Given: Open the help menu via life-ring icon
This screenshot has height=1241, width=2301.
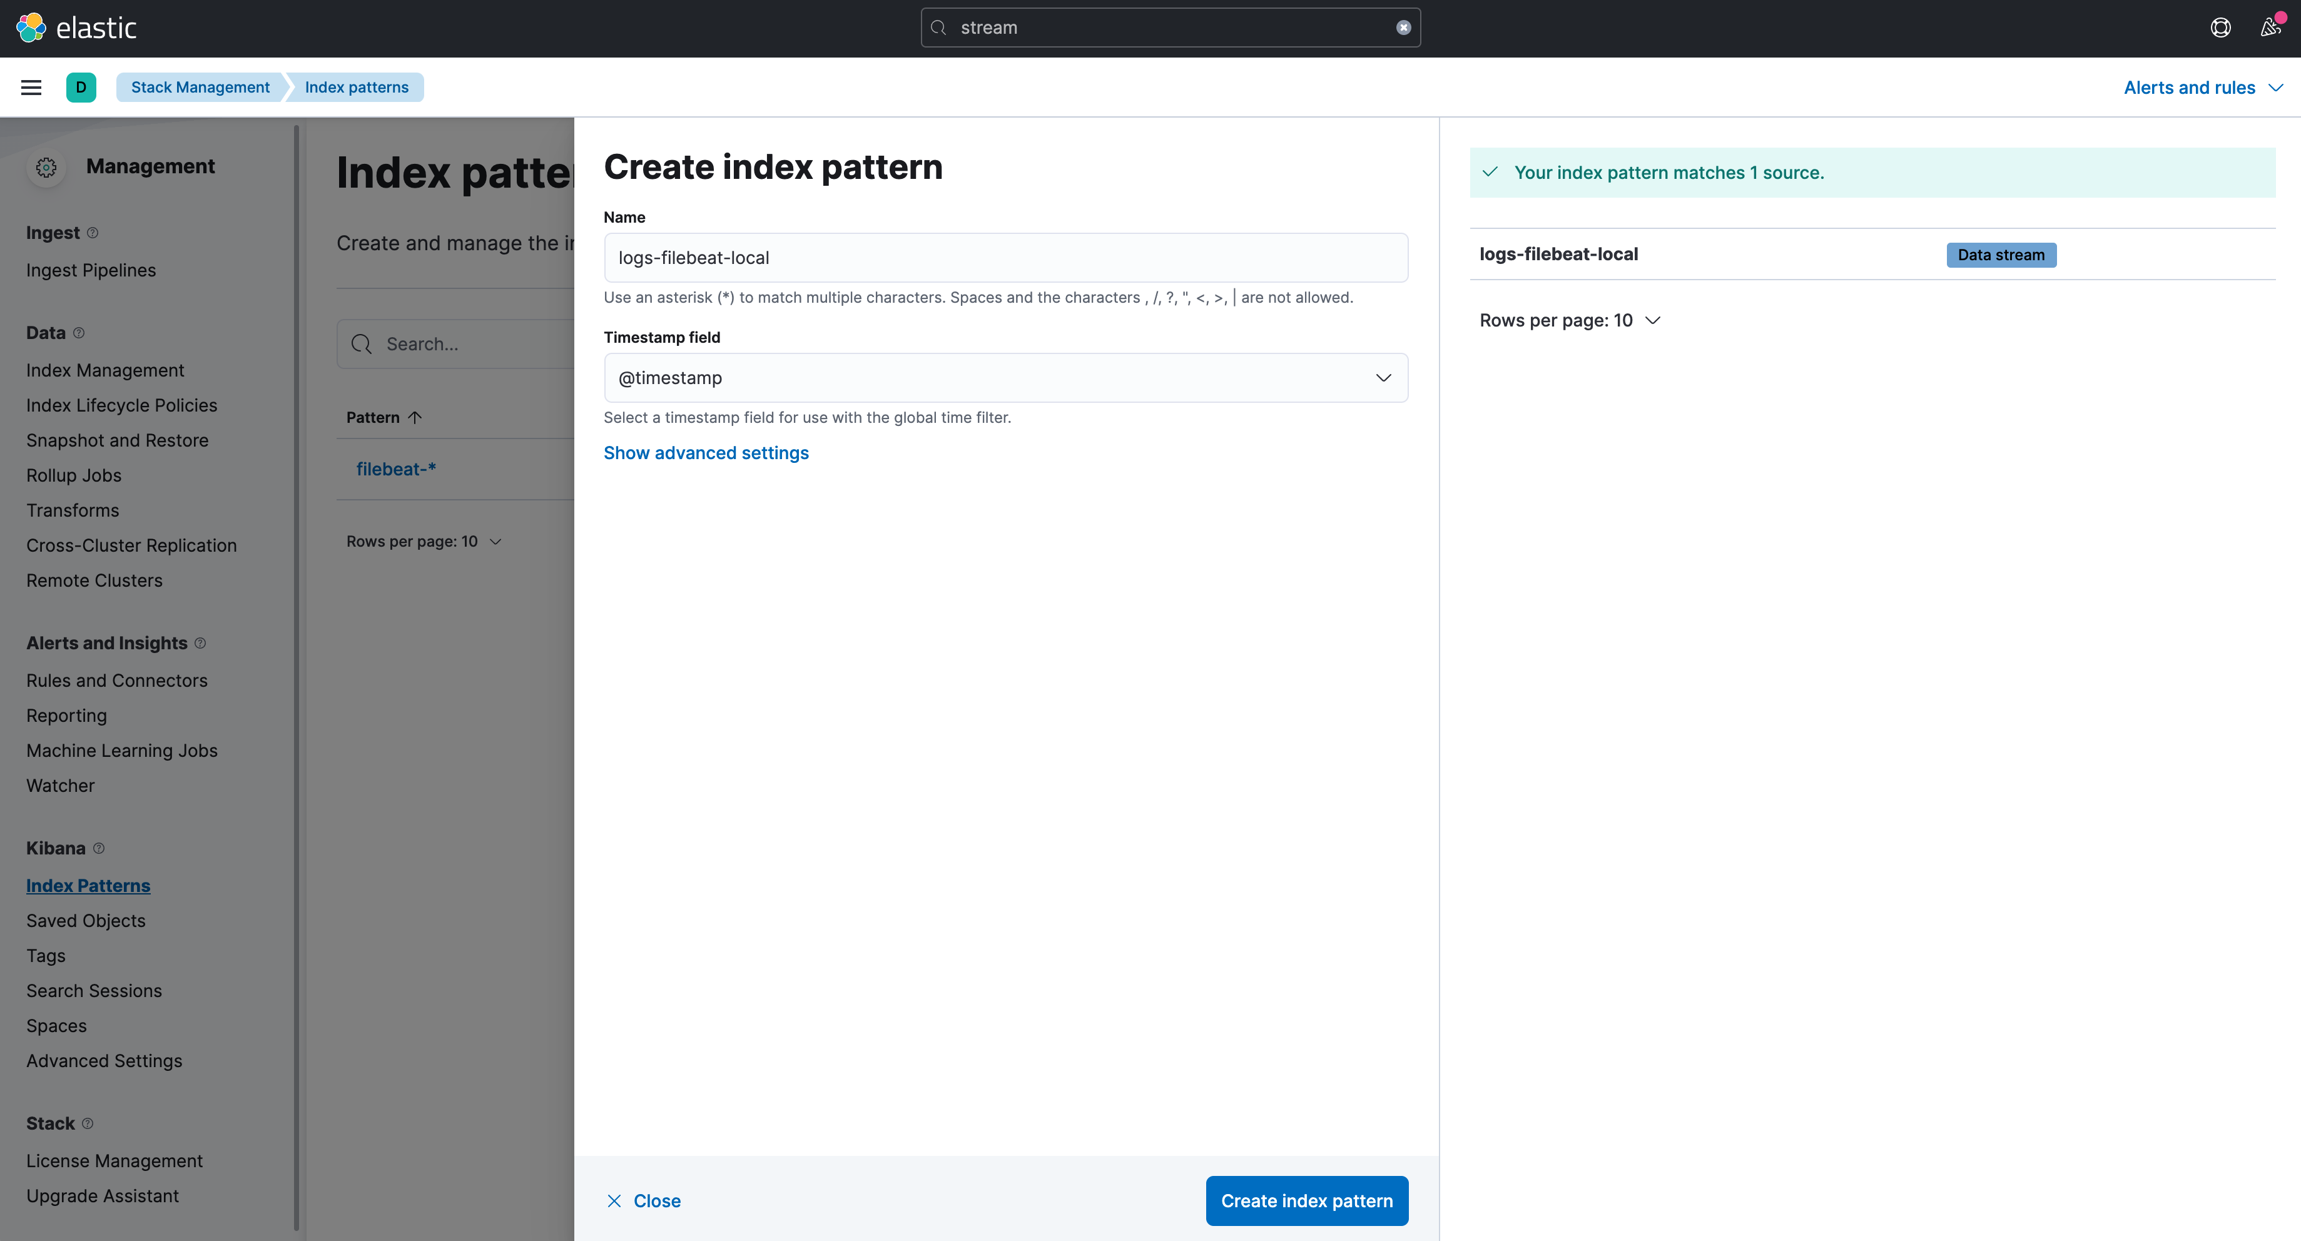Looking at the screenshot, I should (2220, 27).
